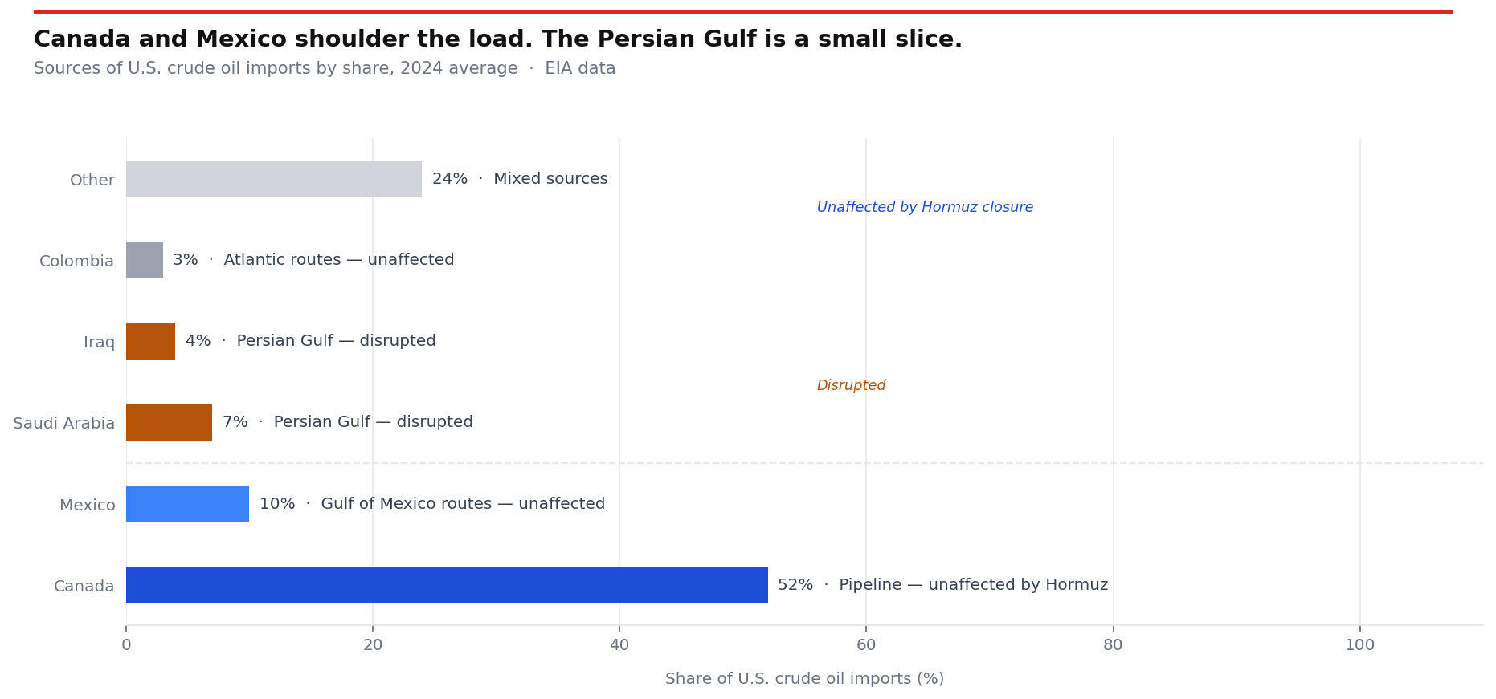The image size is (1496, 699).
Task: Click the "Unaffected by Hormuz closure" annotation
Action: pos(925,208)
